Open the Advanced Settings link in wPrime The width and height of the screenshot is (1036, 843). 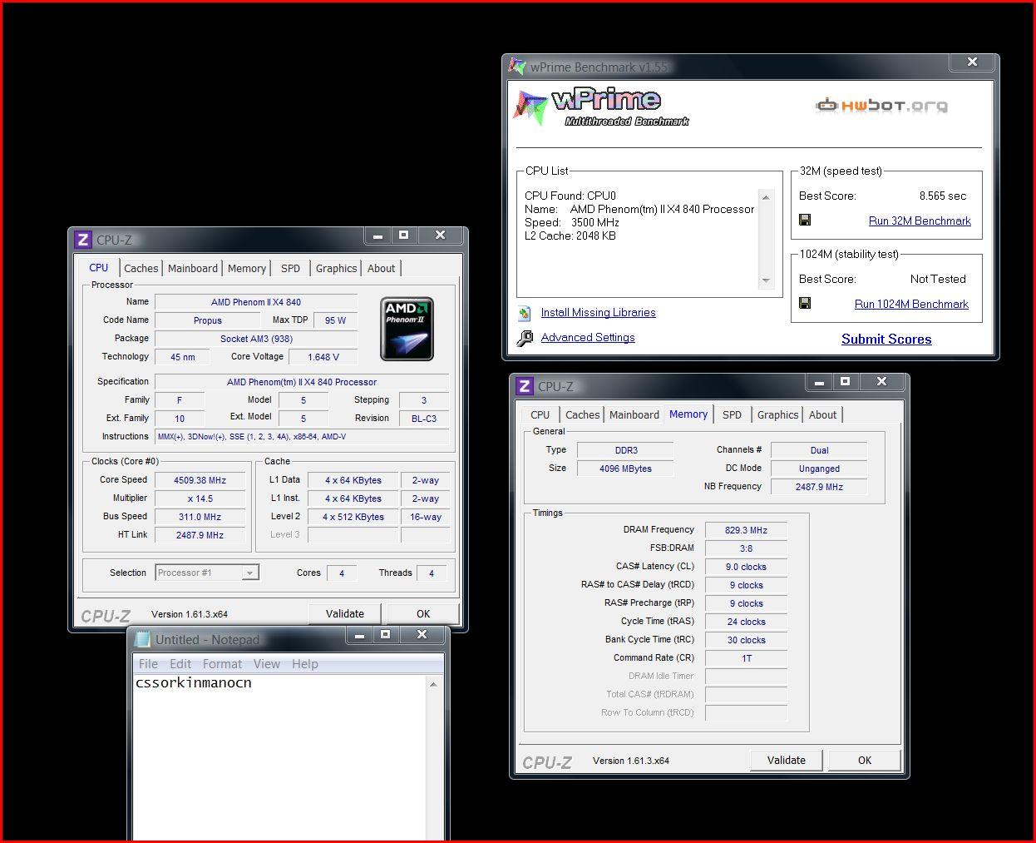pos(588,337)
